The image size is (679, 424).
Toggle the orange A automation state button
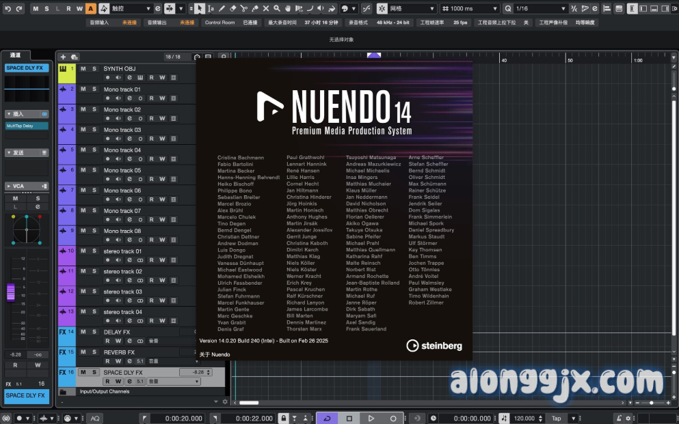[91, 9]
